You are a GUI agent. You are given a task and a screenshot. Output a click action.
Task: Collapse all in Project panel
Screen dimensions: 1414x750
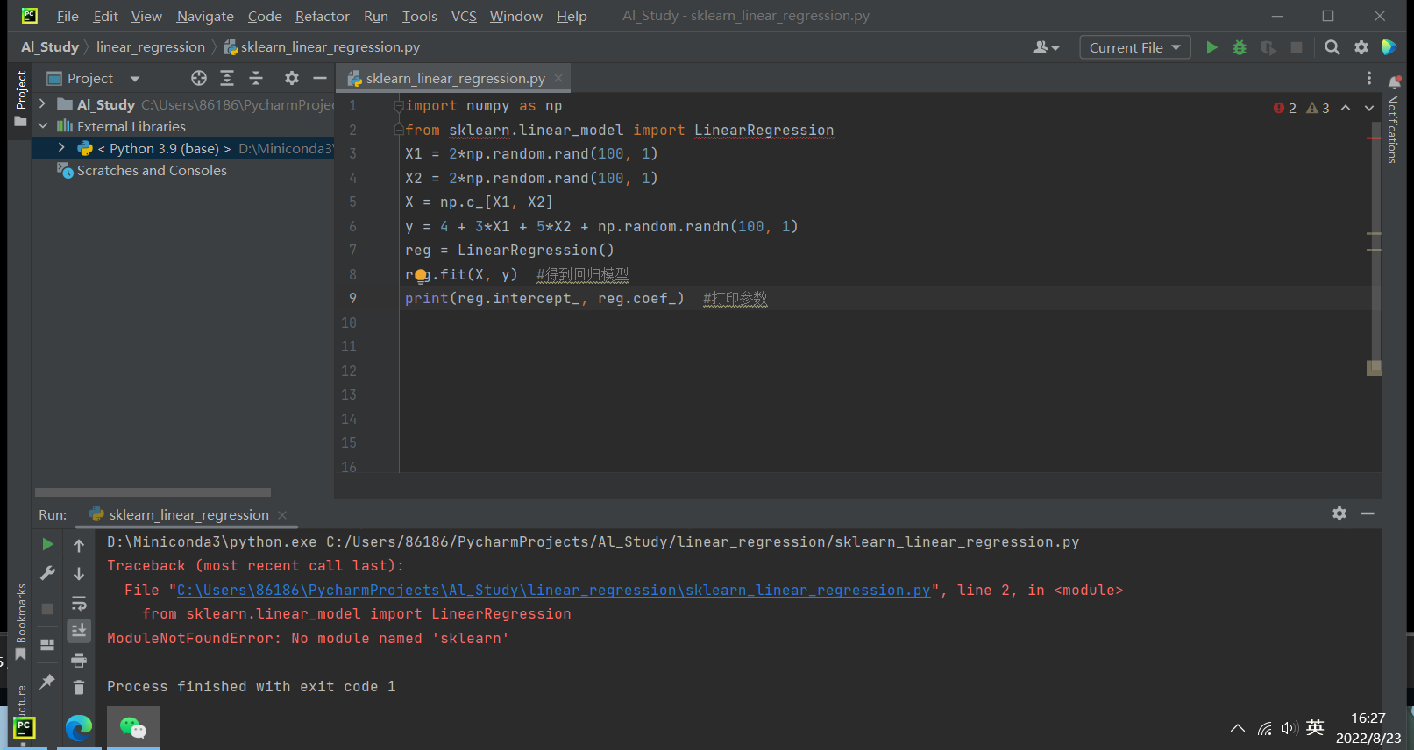(256, 78)
